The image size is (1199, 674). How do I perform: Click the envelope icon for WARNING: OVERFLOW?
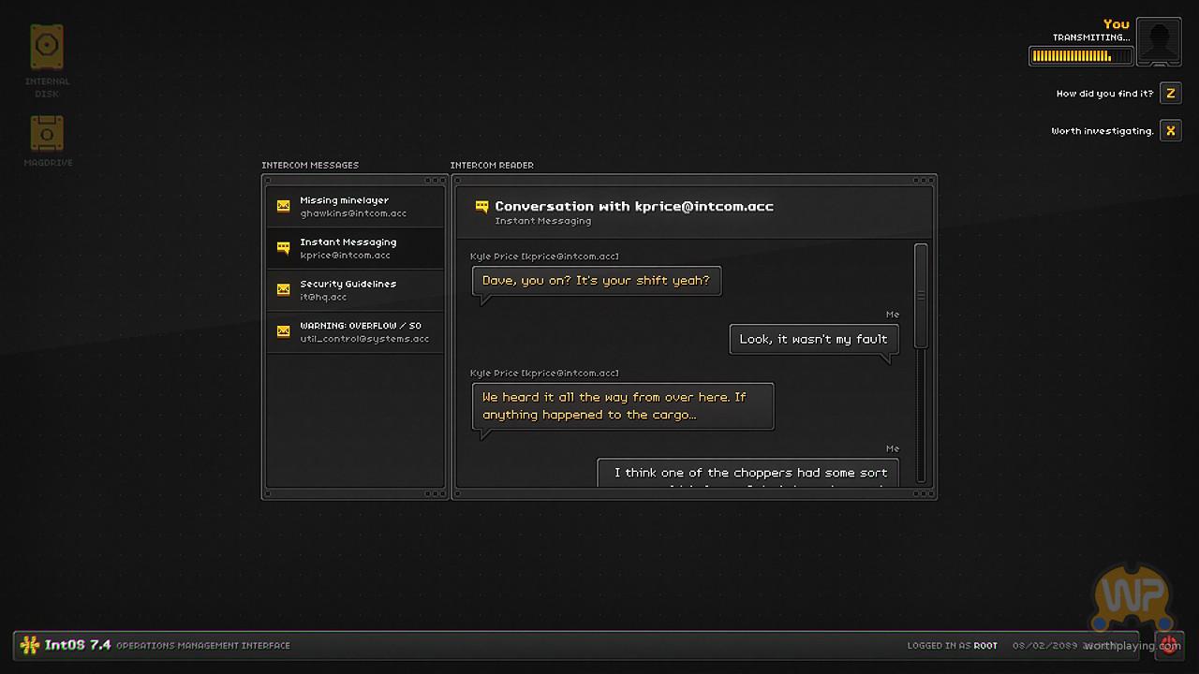[283, 331]
